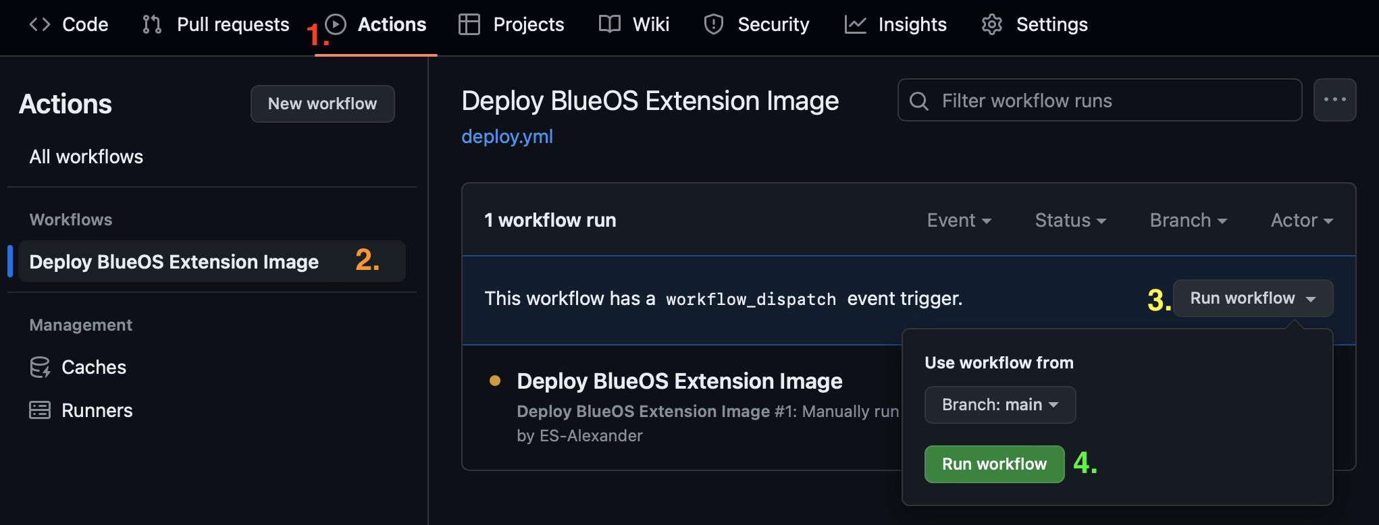Click the Projects table icon
Image resolution: width=1379 pixels, height=525 pixels.
469,24
